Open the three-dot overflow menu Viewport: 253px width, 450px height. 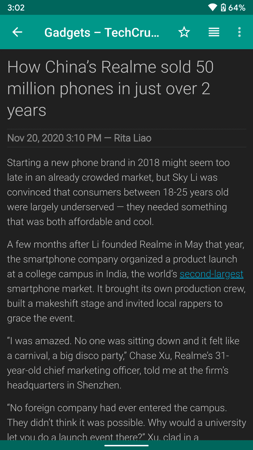tap(239, 32)
